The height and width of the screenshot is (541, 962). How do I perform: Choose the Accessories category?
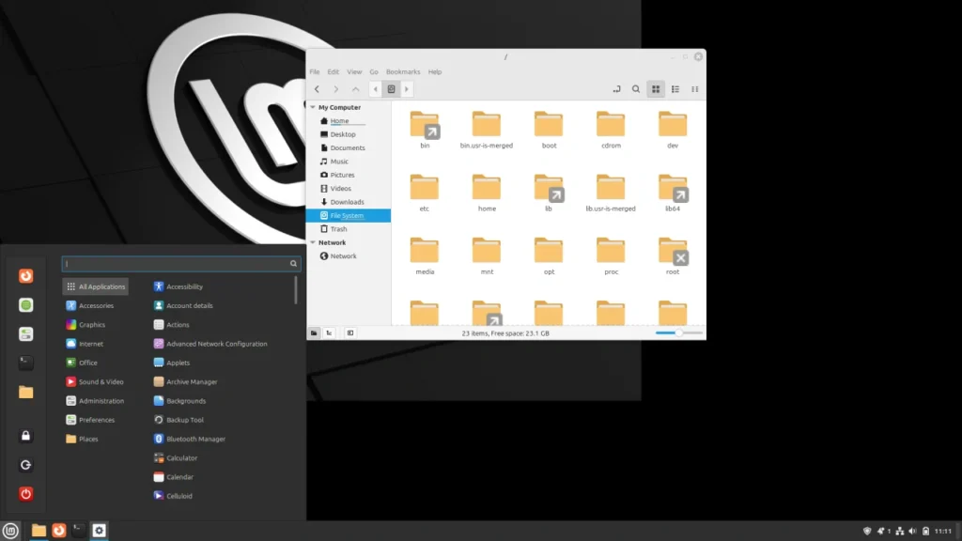click(x=89, y=305)
